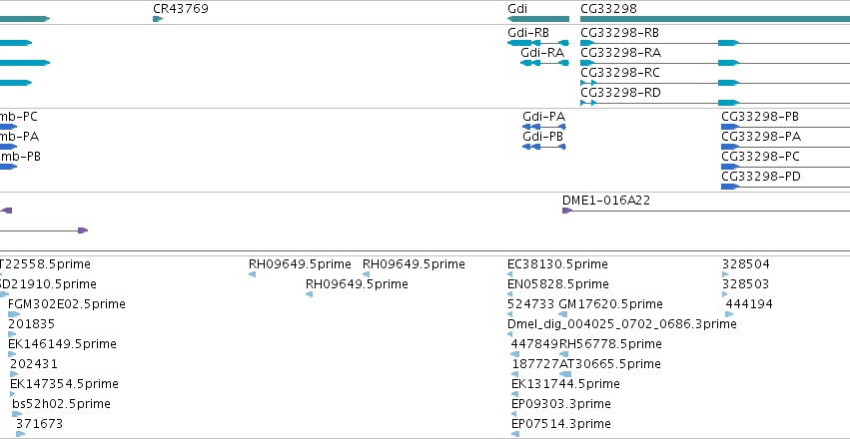Click the SD21910.5prime EST label
Image resolution: width=850 pixels, height=439 pixels.
pos(48,284)
